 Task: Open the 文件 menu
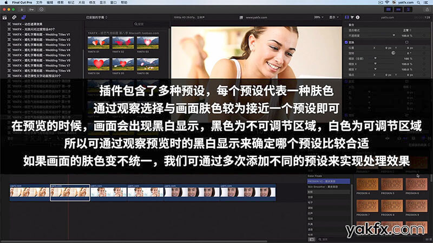tap(39, 3)
